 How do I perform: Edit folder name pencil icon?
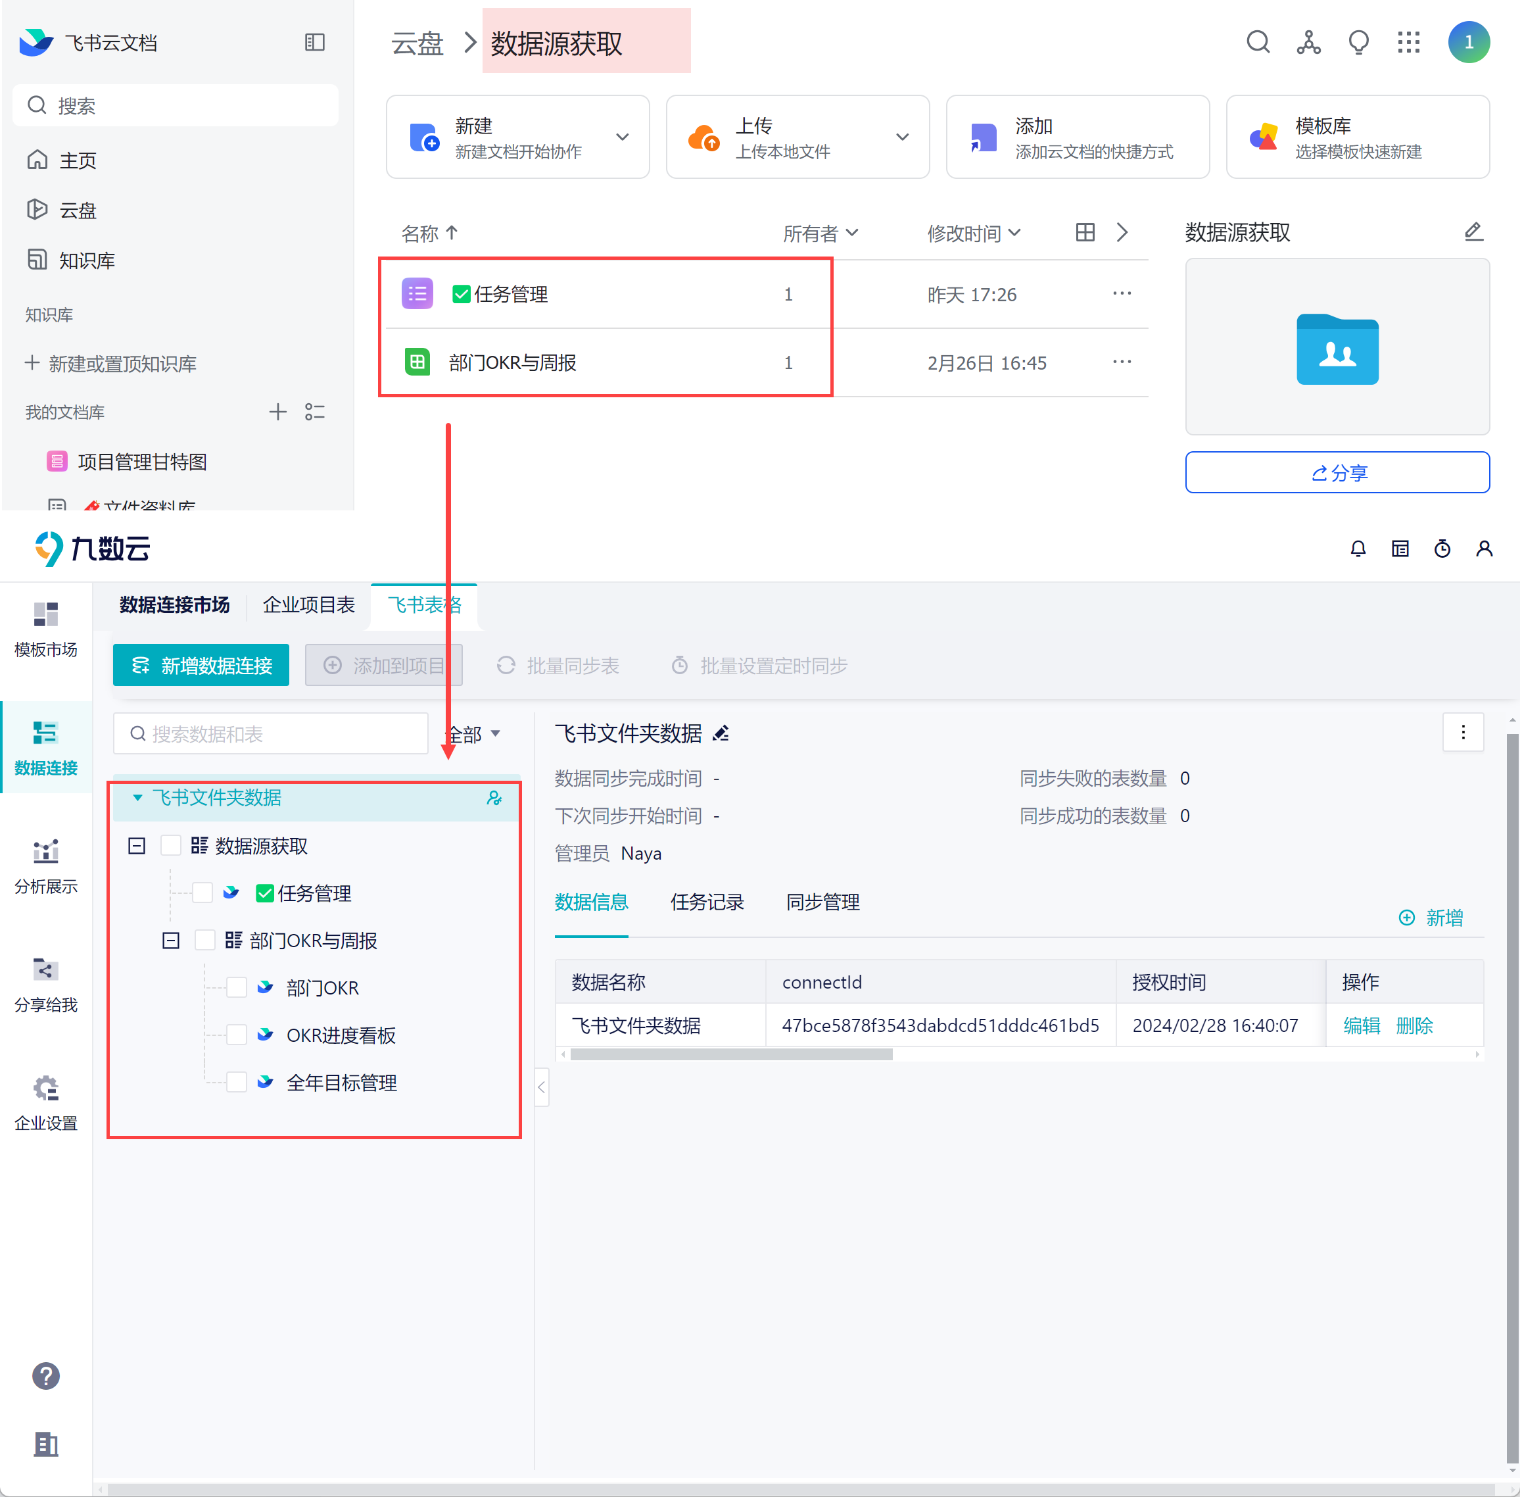1473,232
